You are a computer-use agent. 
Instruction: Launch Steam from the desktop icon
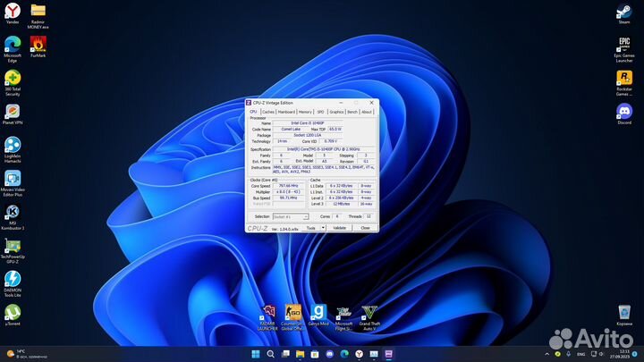pyautogui.click(x=624, y=14)
